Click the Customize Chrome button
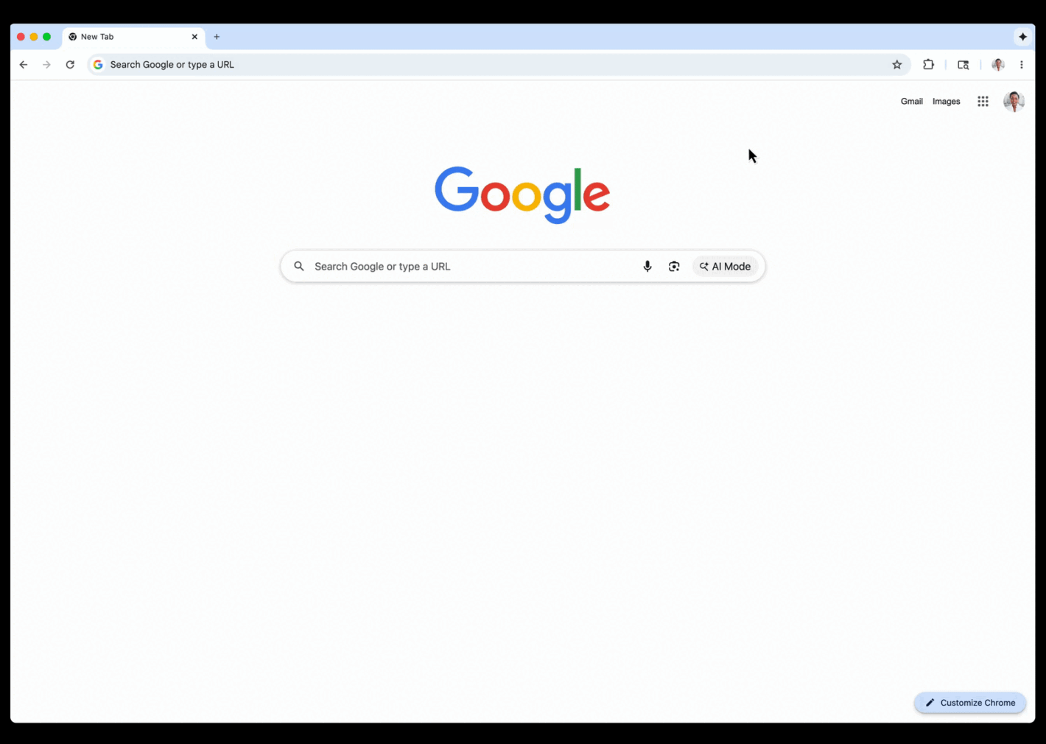The width and height of the screenshot is (1046, 744). point(969,703)
